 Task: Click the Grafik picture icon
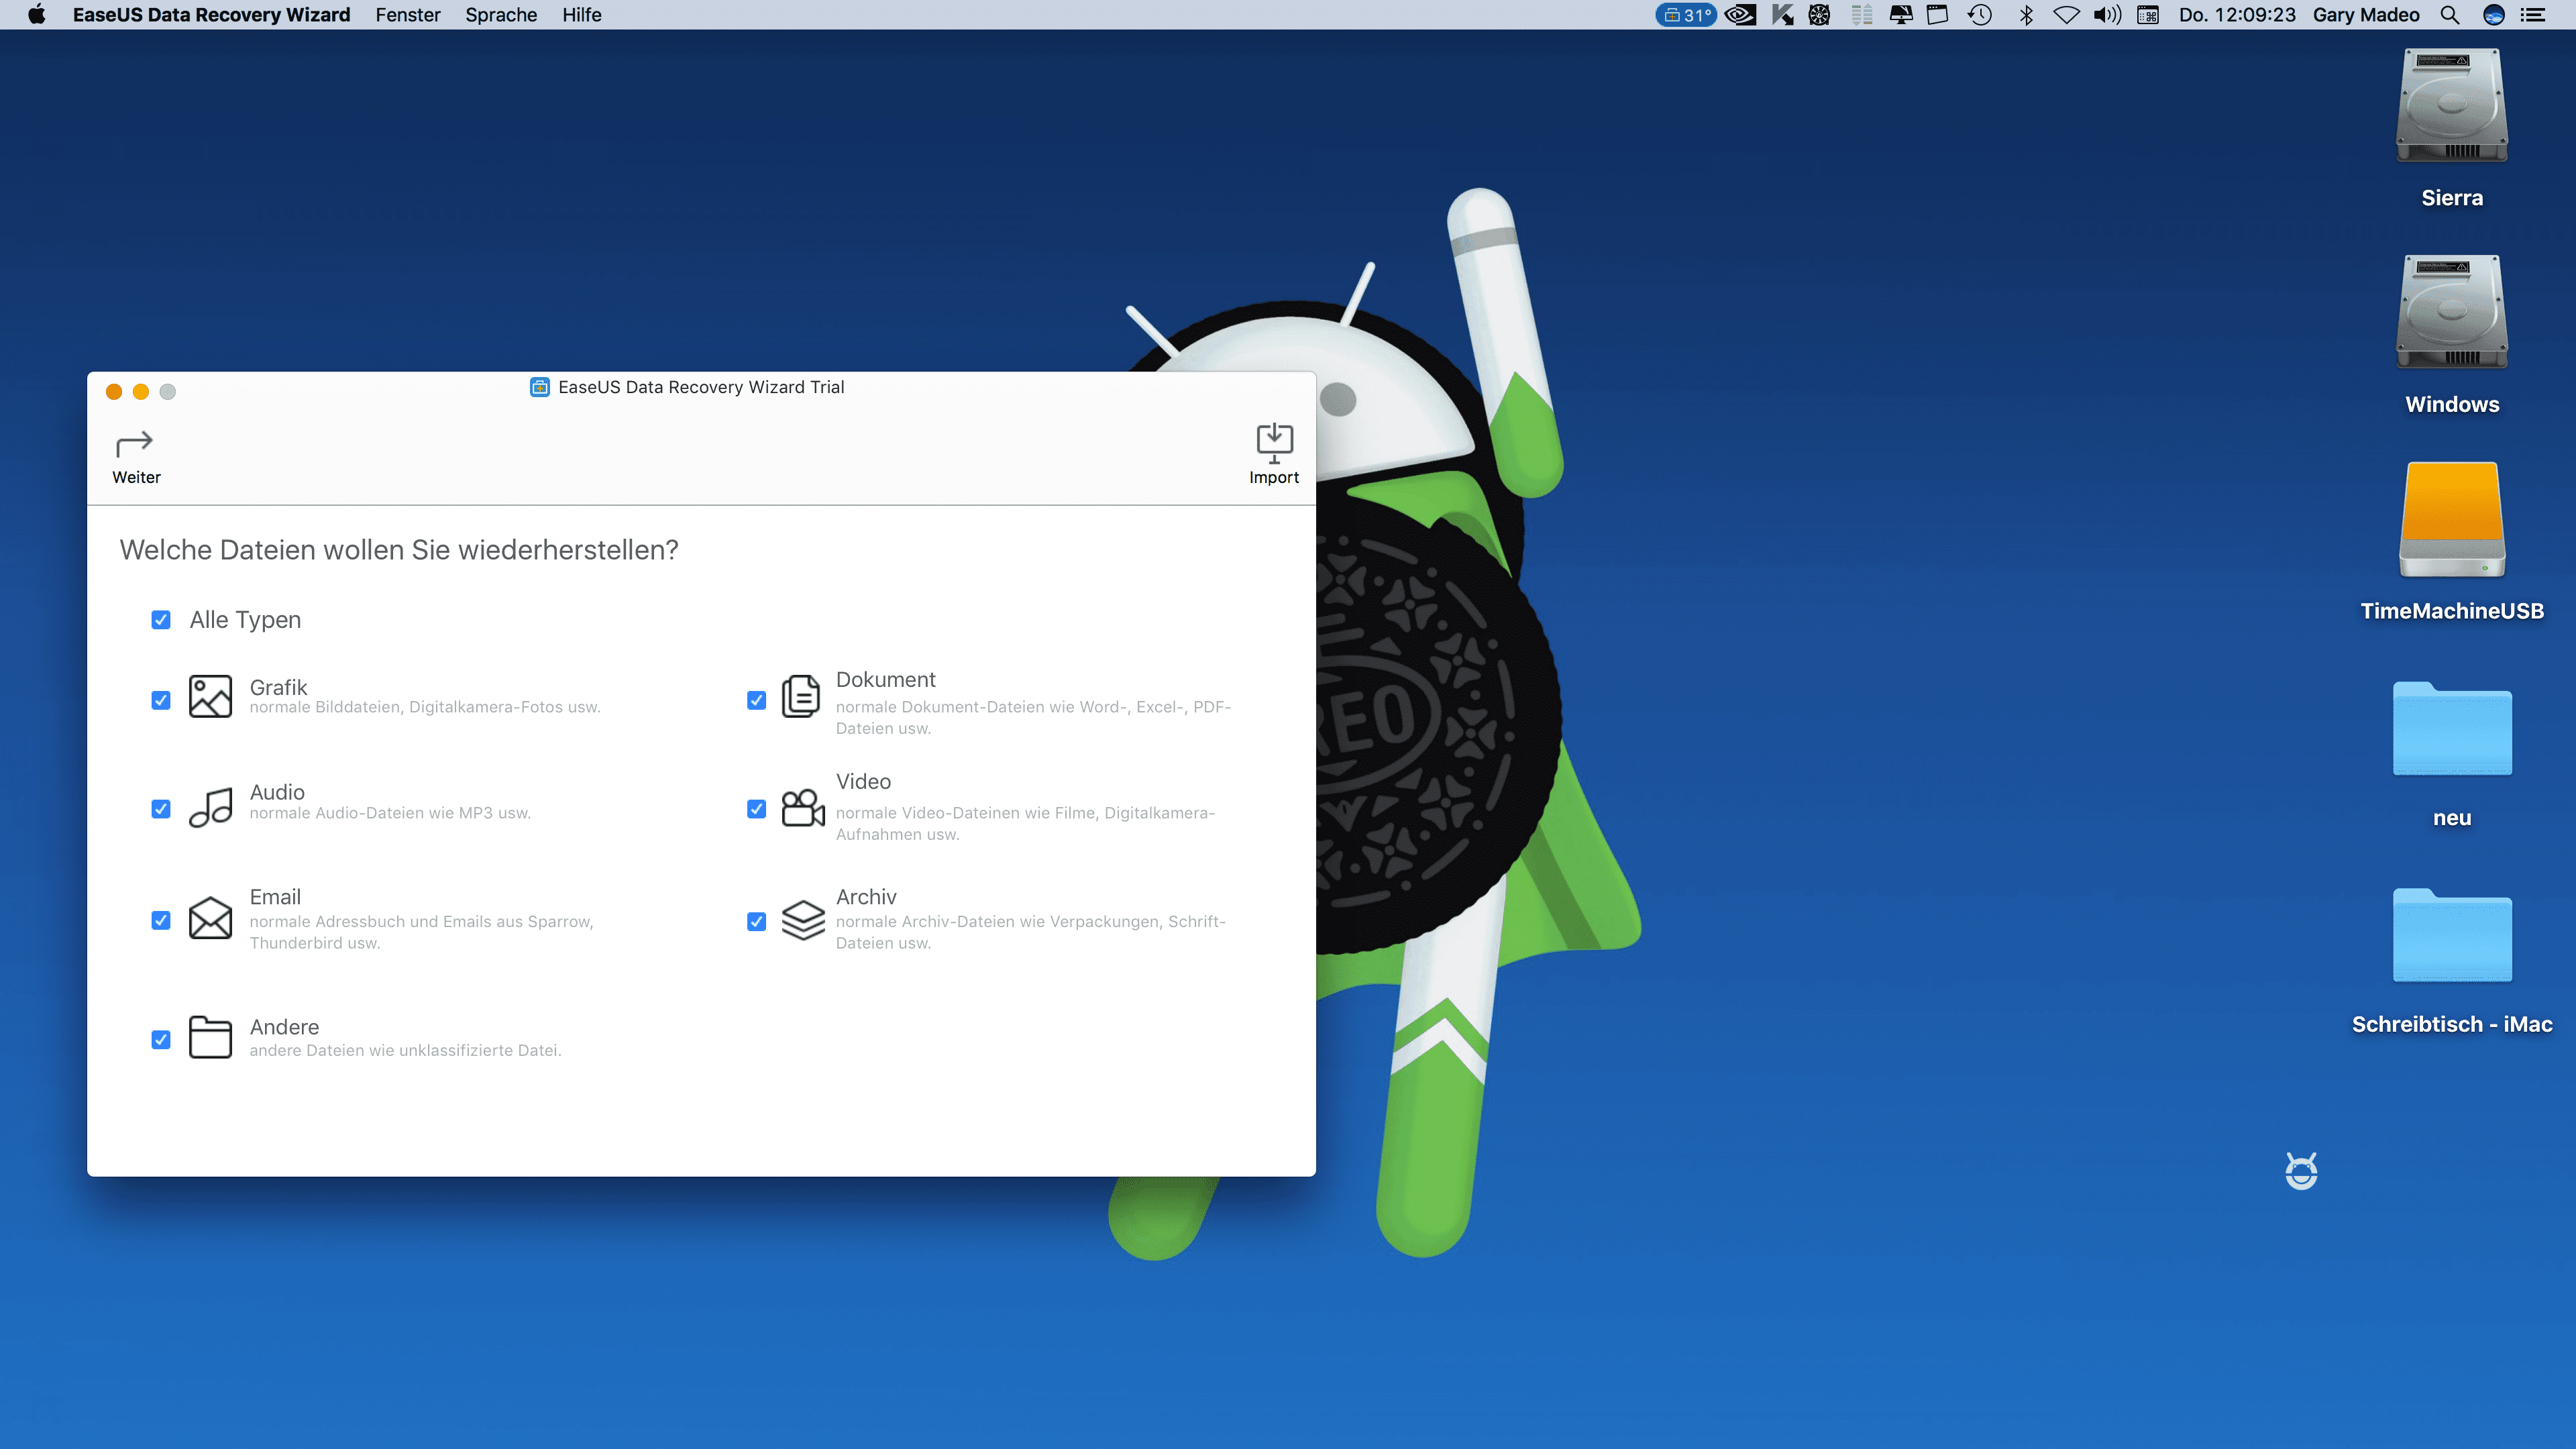pos(210,697)
